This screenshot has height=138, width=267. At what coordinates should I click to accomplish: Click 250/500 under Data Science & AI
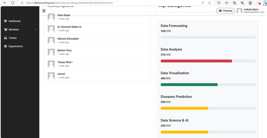click(x=166, y=126)
